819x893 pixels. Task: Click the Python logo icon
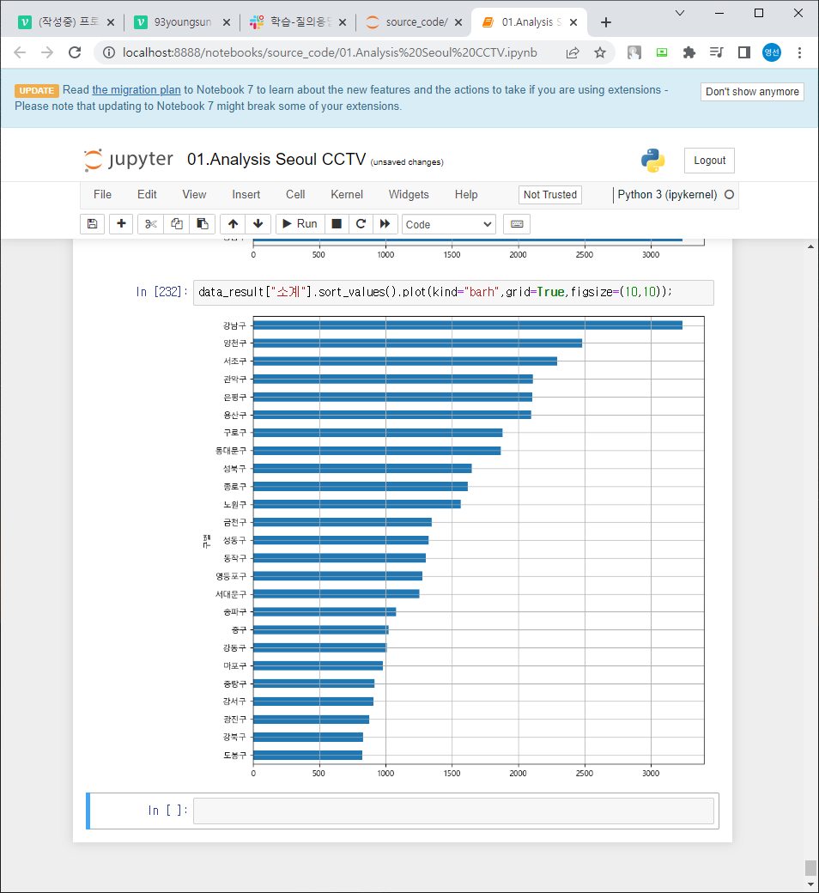[x=652, y=161]
